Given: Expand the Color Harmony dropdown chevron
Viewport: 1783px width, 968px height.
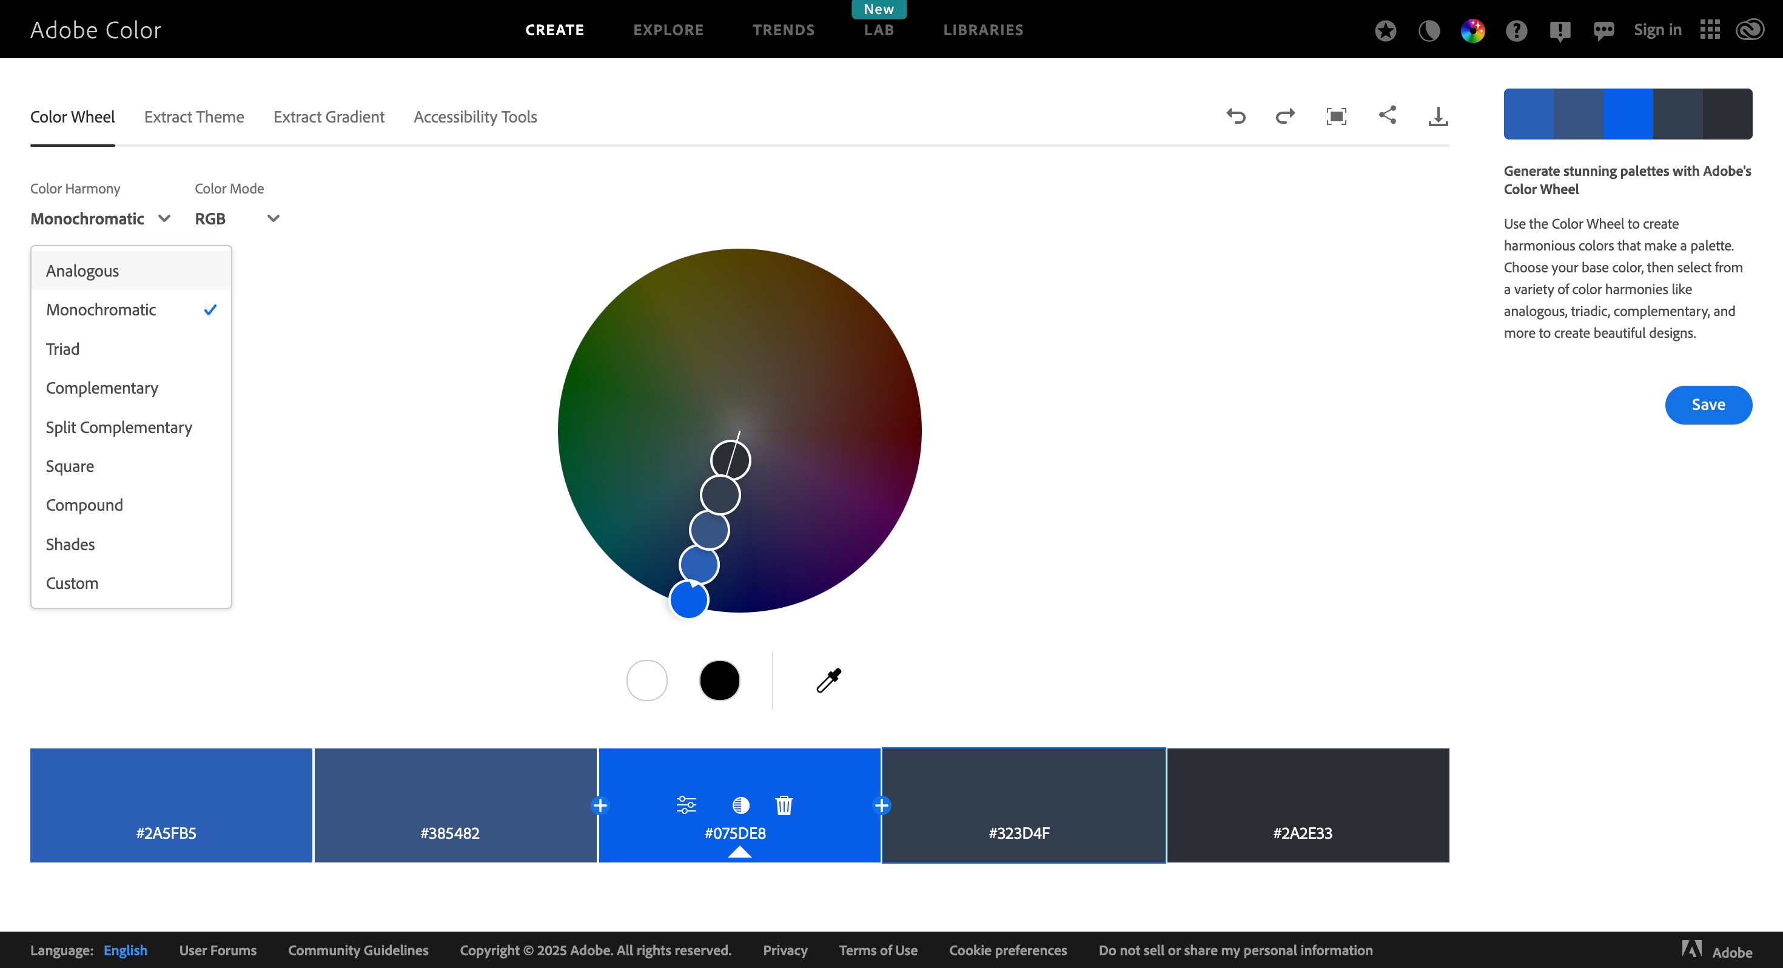Looking at the screenshot, I should tap(164, 219).
